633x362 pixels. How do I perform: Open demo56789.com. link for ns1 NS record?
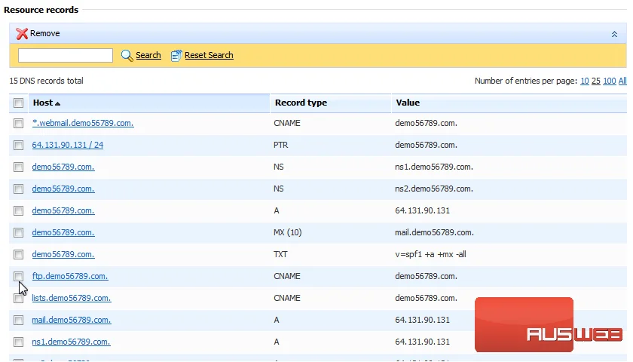[x=63, y=167]
